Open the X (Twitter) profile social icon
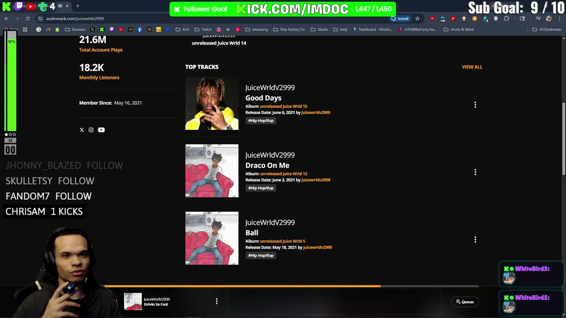 81,130
